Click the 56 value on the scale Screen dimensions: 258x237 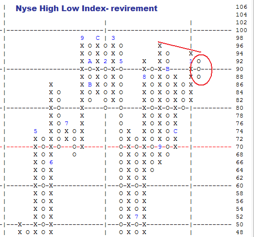coord(240,202)
